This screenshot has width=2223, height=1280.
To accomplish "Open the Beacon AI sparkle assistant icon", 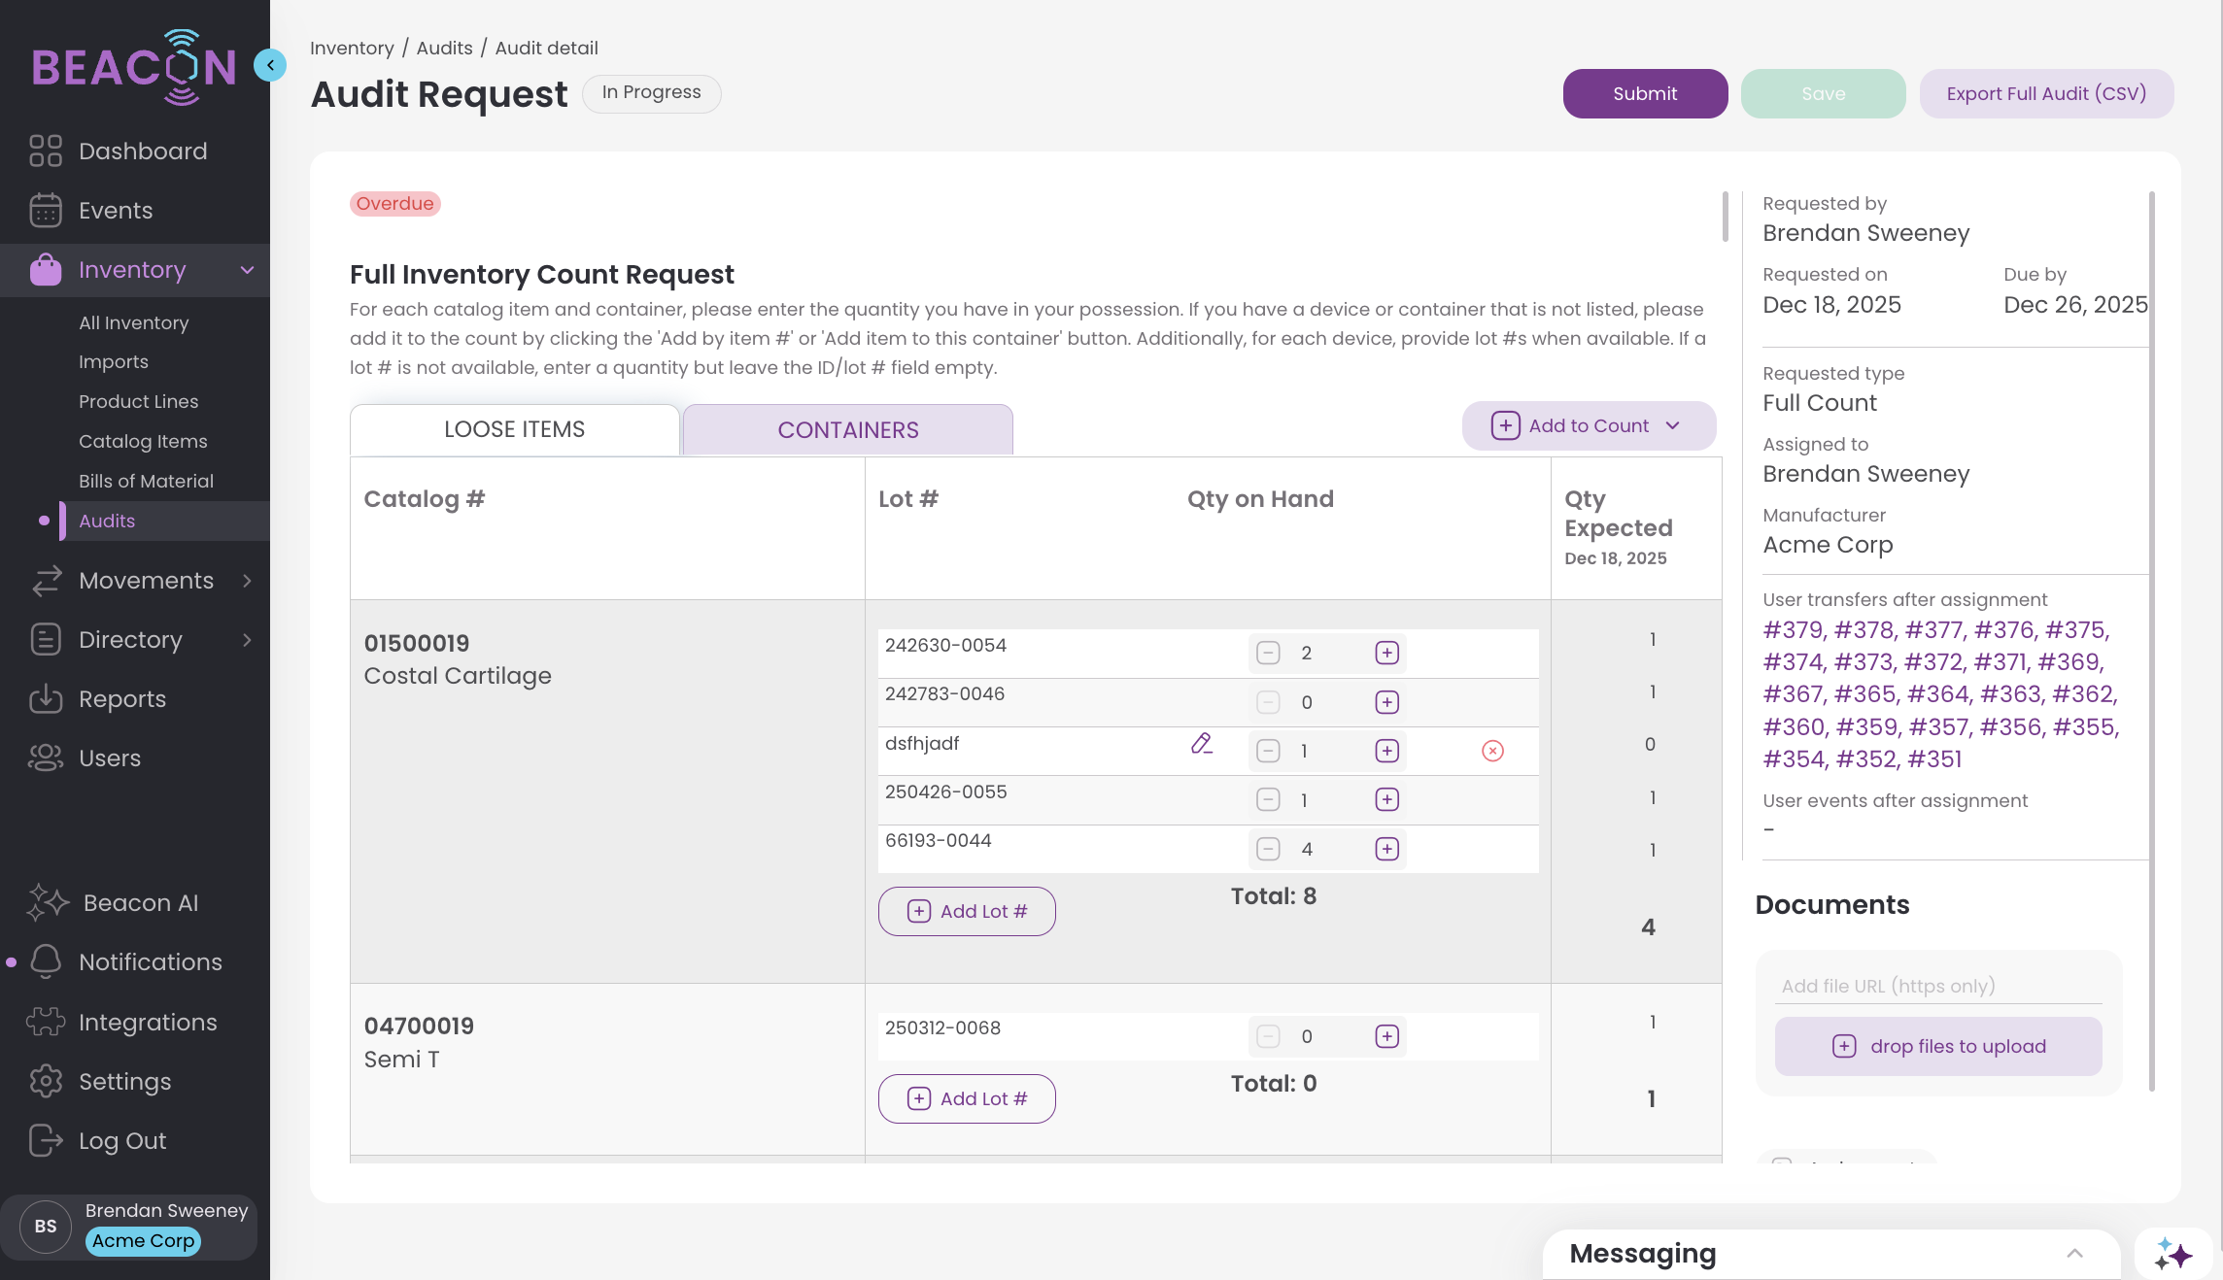I will [x=2172, y=1255].
